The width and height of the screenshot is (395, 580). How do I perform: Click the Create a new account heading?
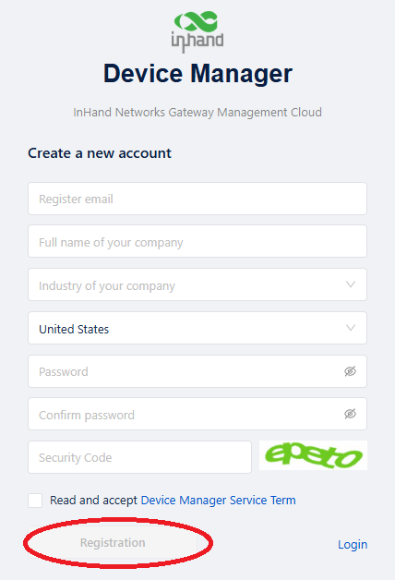point(100,153)
